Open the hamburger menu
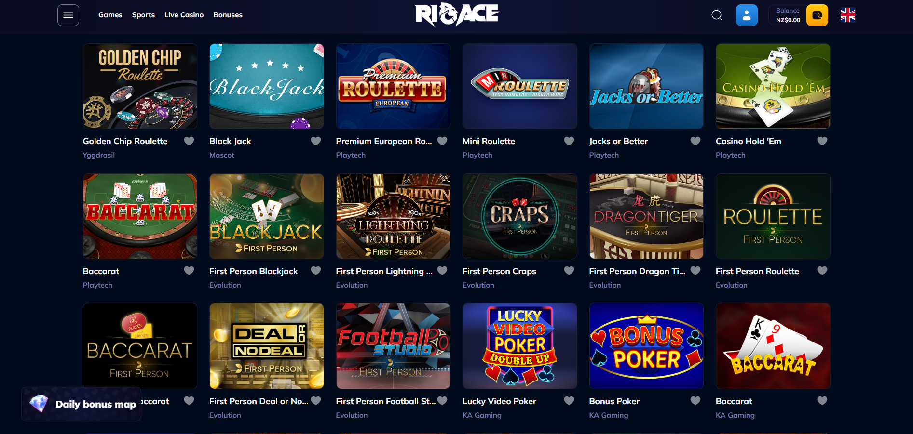The image size is (913, 434). 68,15
